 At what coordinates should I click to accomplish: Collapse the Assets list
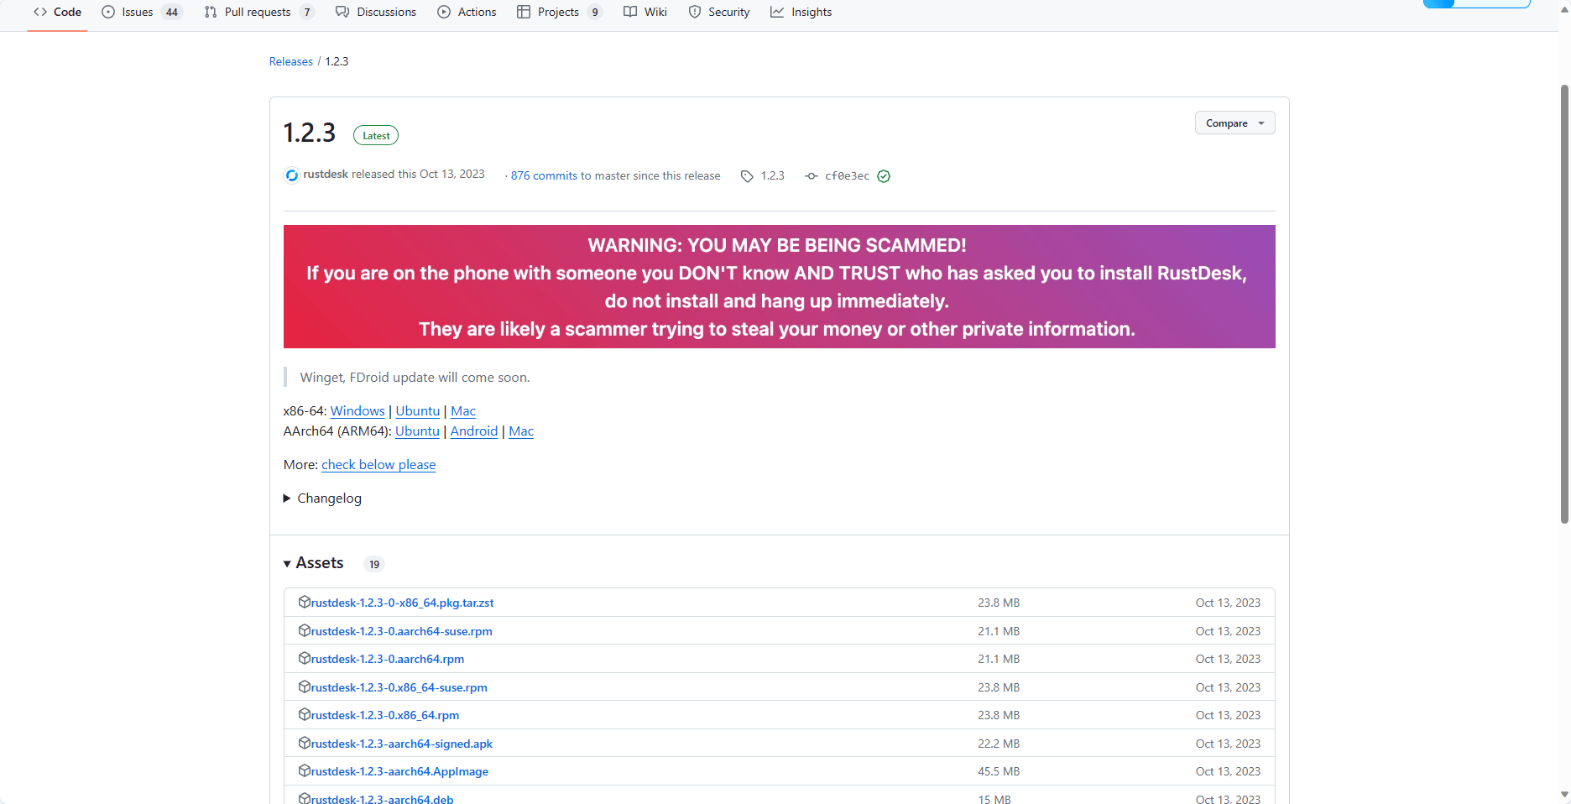click(313, 563)
